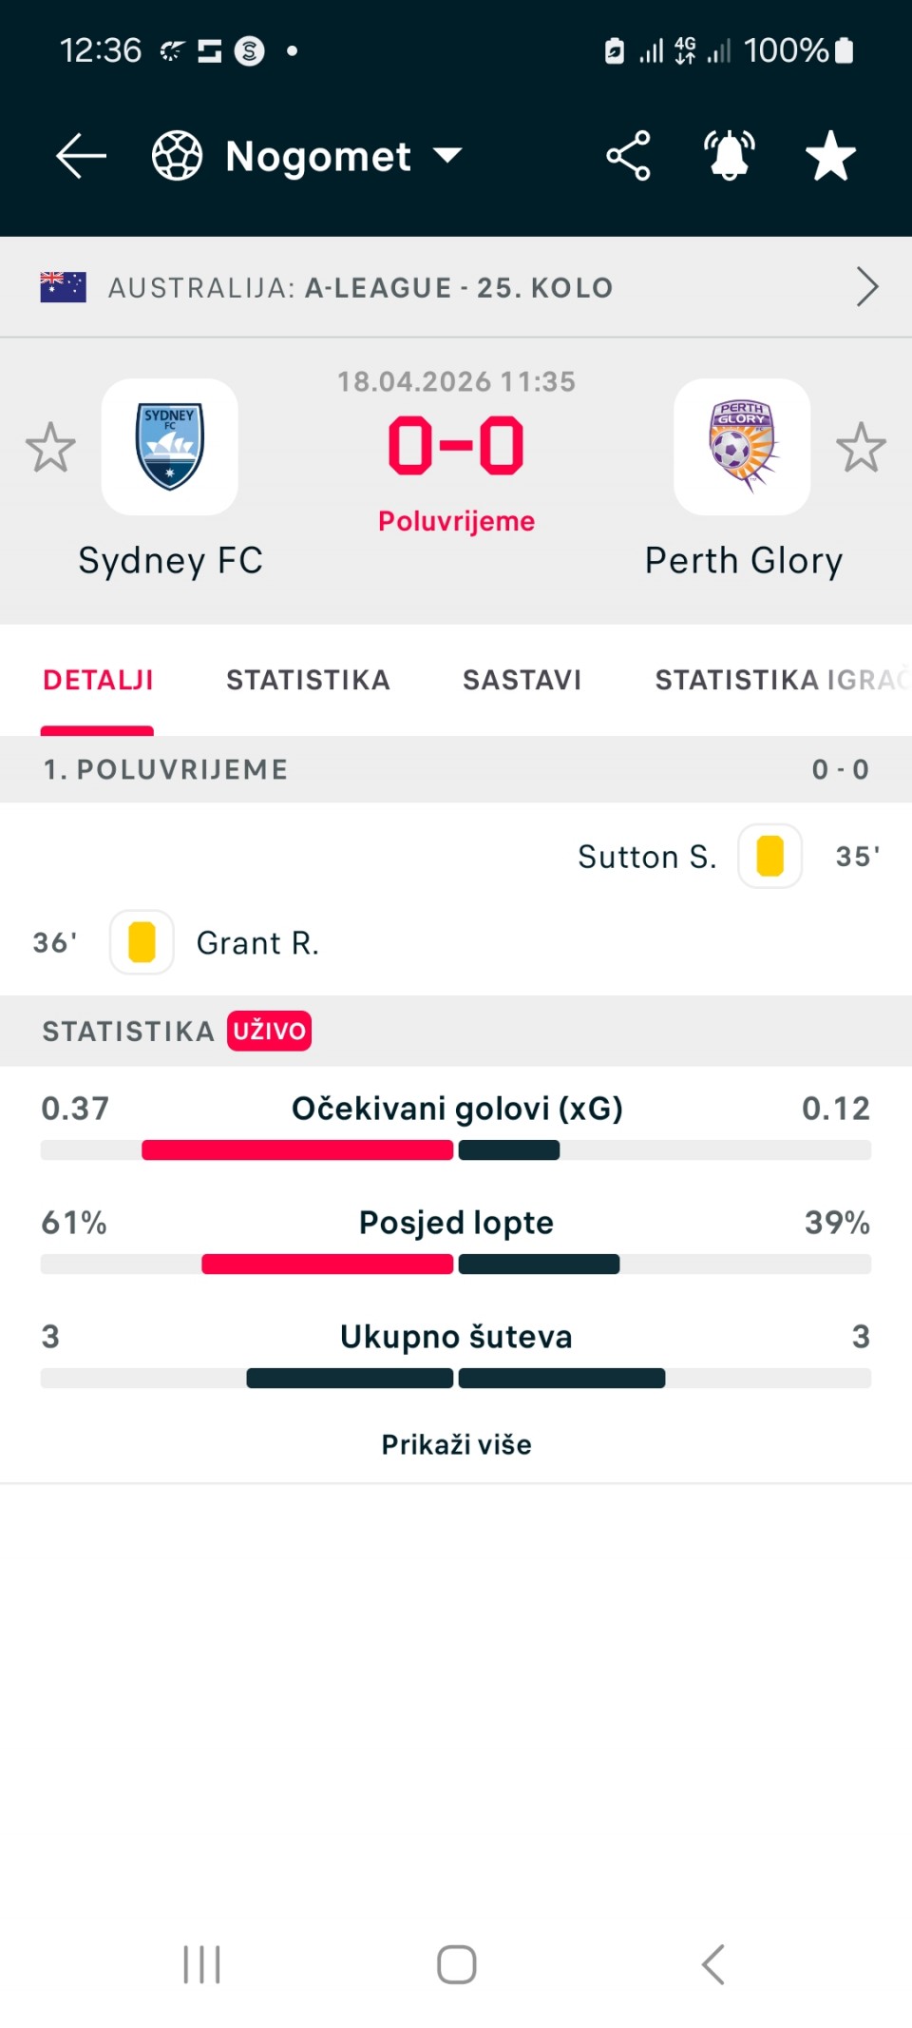912x2028 pixels.
Task: Tap the yellow card beside Grant R.
Action: point(142,942)
